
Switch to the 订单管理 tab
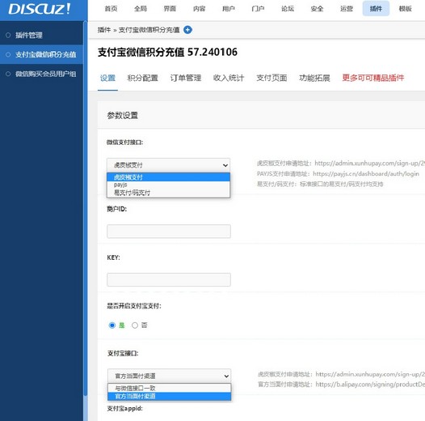point(186,79)
